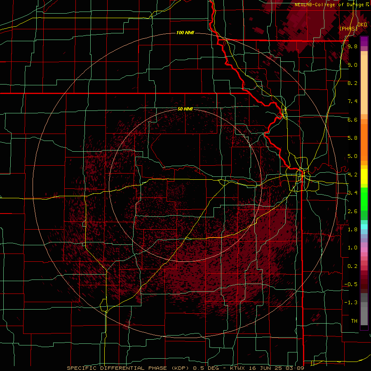Click the 1.8 scale value label
The height and width of the screenshot is (371, 371).
(x=352, y=230)
